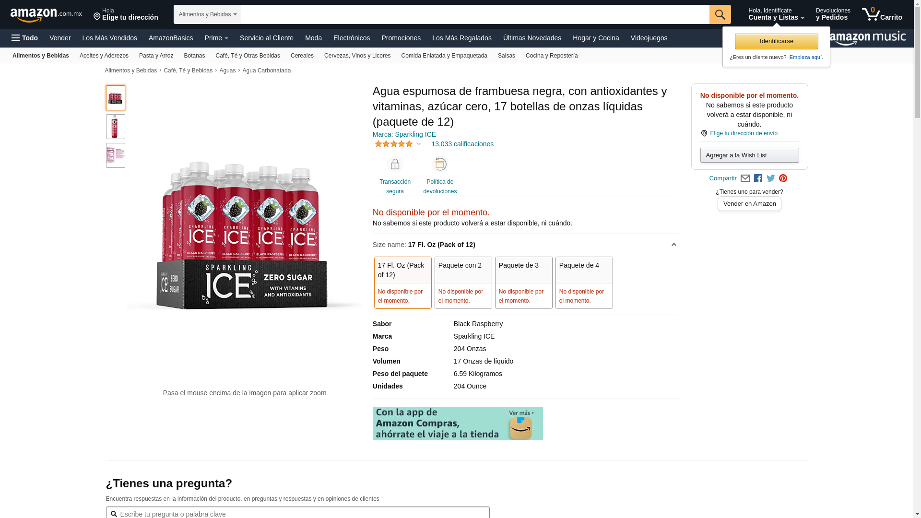Share product on Twitter icon
This screenshot has height=518, width=921.
771,178
